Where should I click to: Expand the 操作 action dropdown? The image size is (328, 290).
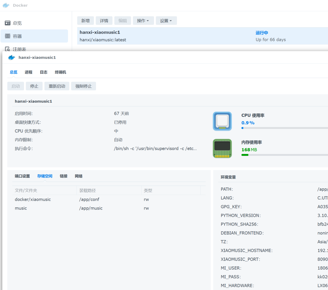click(x=143, y=21)
